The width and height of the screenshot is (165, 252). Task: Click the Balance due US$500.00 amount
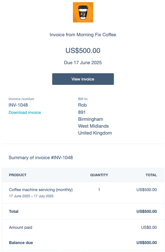pyautogui.click(x=147, y=242)
